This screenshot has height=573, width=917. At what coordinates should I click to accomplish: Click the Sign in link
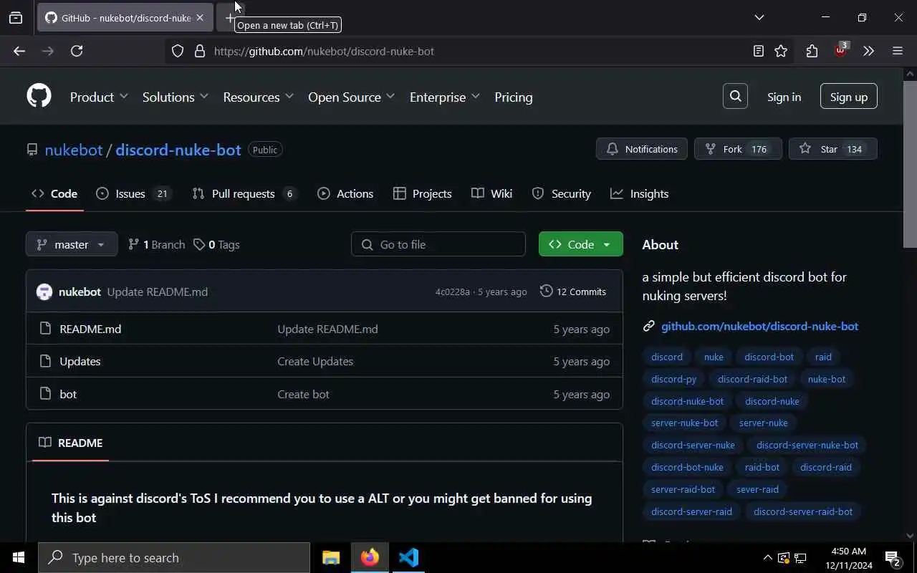(784, 97)
